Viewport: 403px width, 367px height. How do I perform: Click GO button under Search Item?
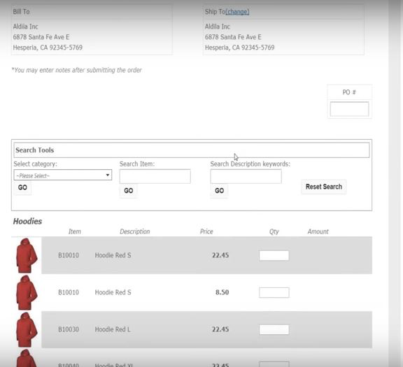(129, 191)
